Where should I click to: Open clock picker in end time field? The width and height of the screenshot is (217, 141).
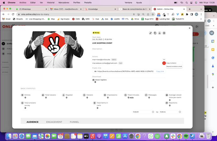(180, 112)
